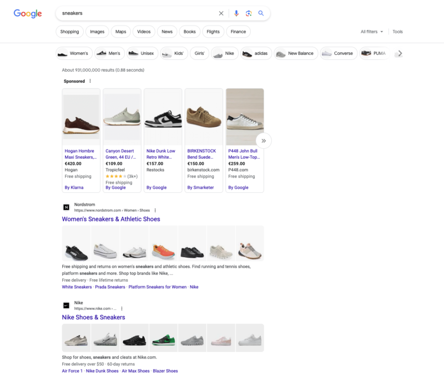Open the BIRKENSTOCK Bend Suede product image
The image size is (444, 382).
click(204, 117)
